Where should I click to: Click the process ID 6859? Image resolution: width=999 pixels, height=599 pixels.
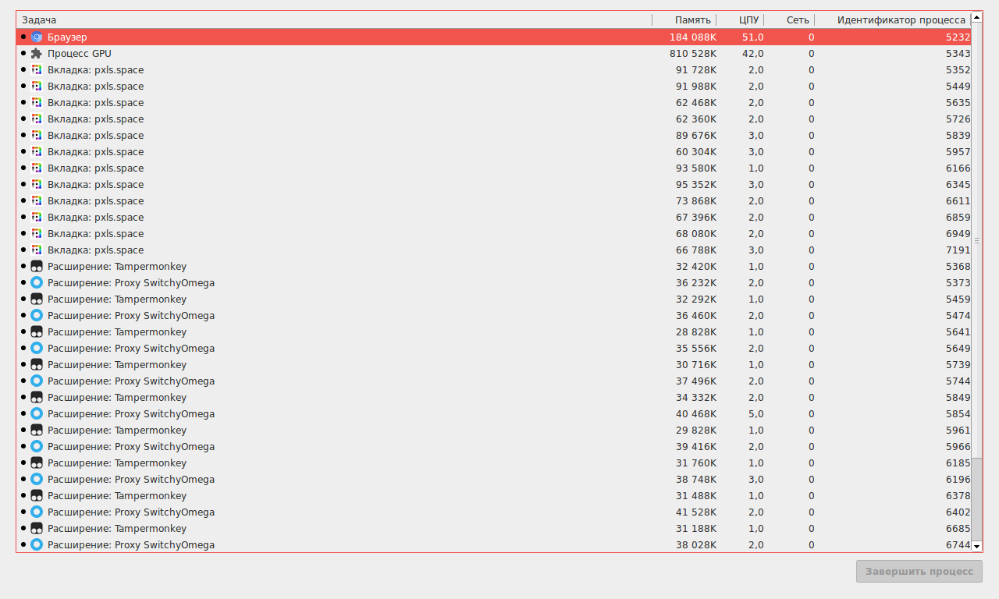[958, 218]
